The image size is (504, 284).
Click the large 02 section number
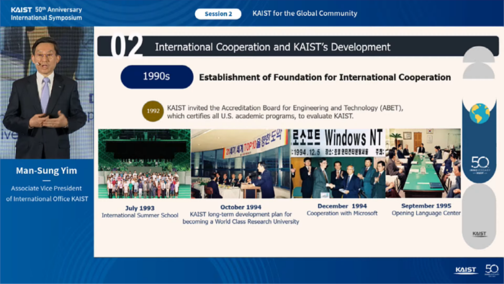click(126, 46)
